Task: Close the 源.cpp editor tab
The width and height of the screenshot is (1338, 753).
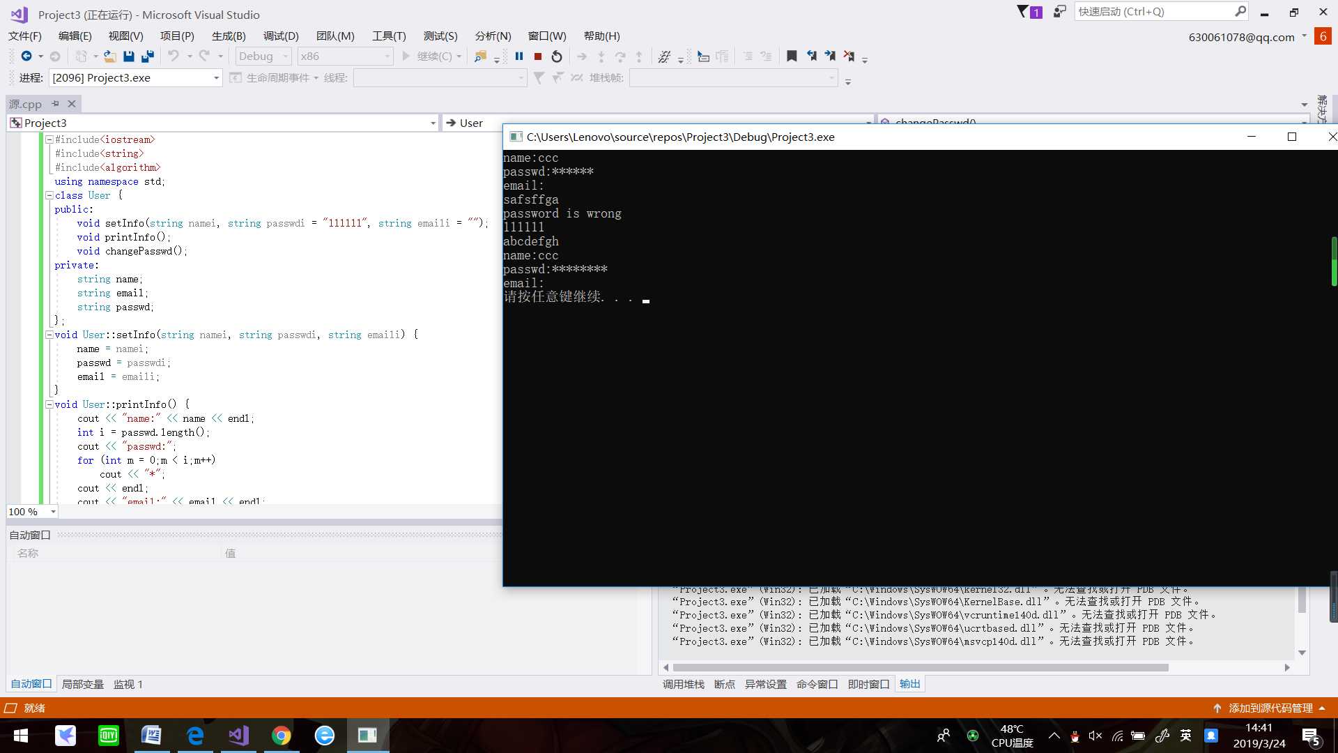Action: pos(71,104)
